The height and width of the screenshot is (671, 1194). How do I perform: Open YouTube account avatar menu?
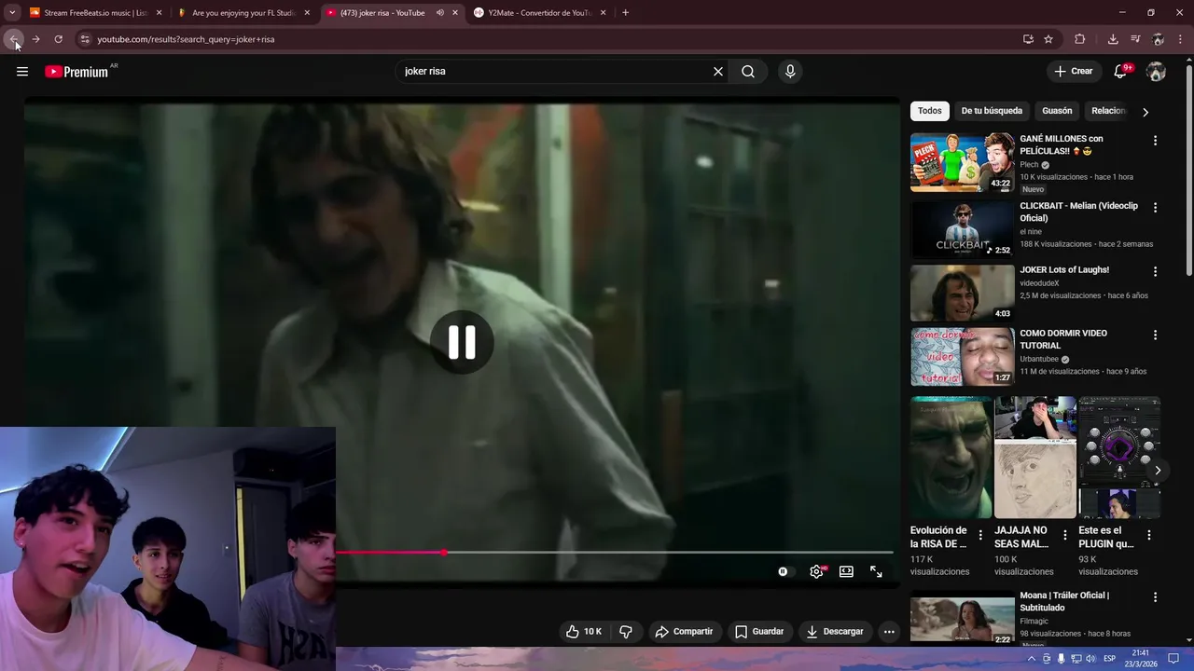coord(1157,72)
